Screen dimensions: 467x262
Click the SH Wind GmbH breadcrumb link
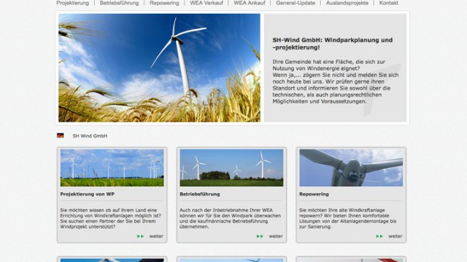[90, 136]
